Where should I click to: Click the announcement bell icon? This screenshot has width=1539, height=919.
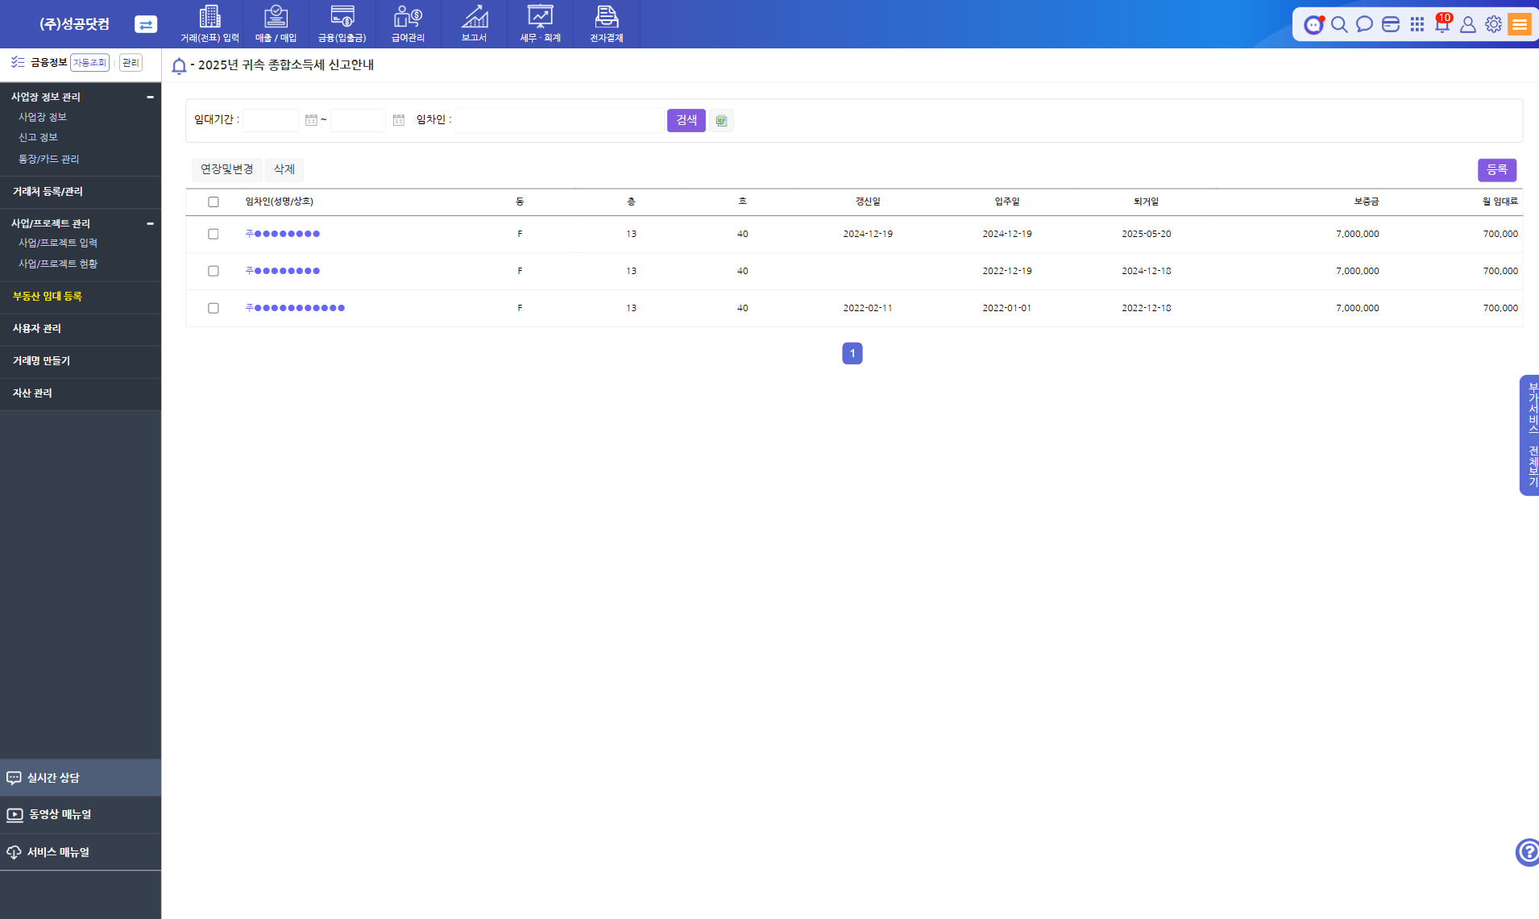point(179,65)
